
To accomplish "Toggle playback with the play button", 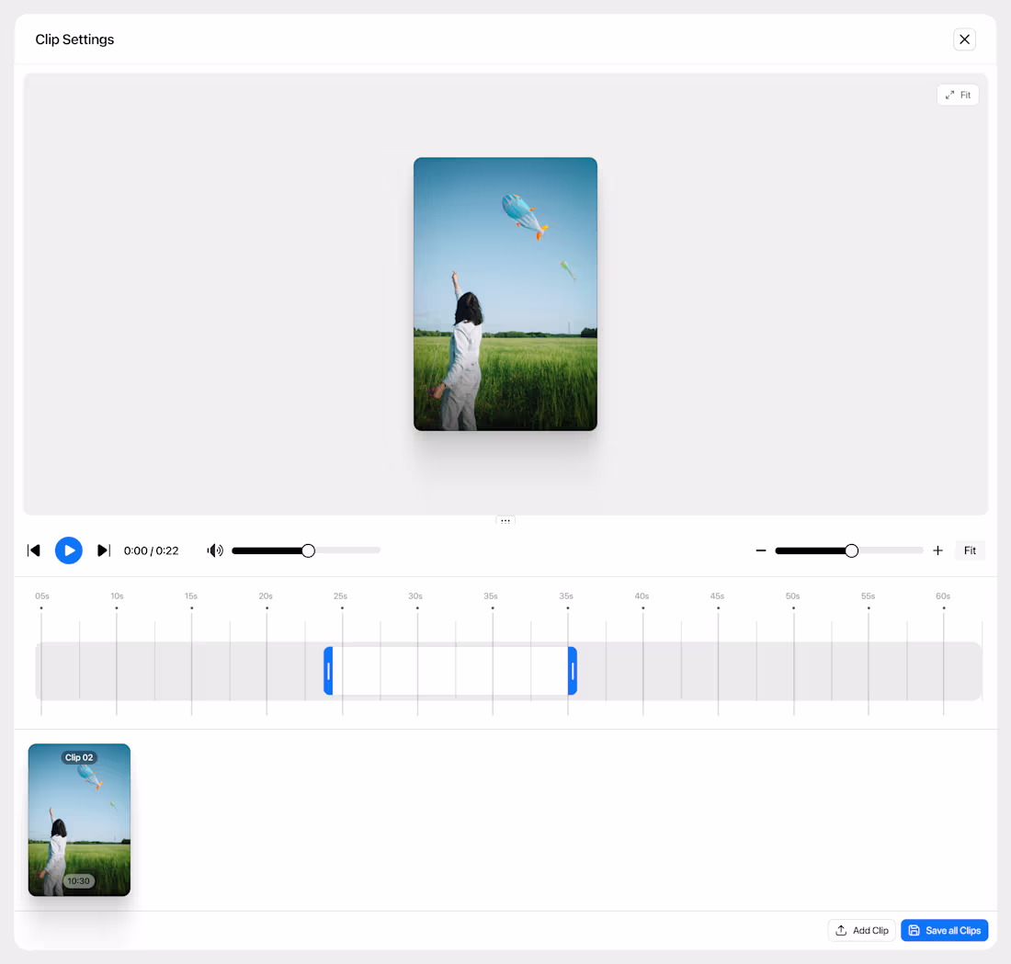I will point(68,550).
